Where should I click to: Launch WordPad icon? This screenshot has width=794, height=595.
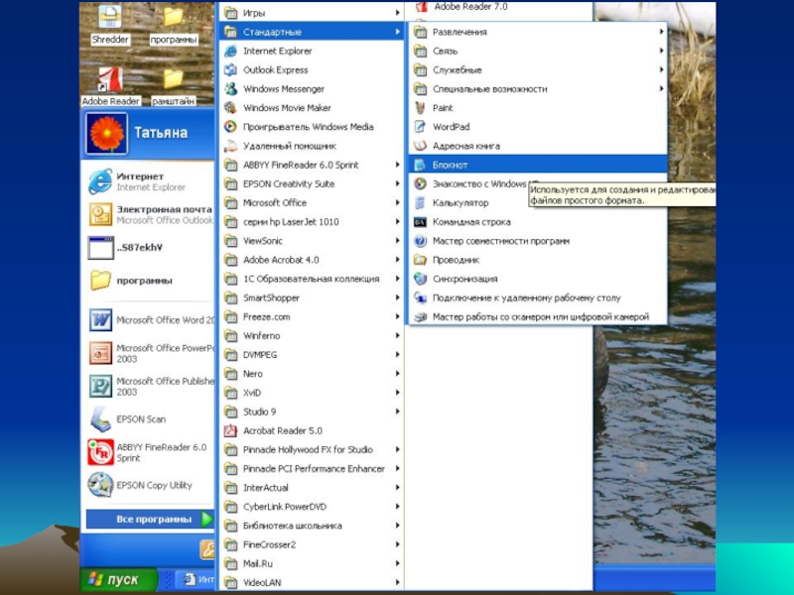[420, 127]
